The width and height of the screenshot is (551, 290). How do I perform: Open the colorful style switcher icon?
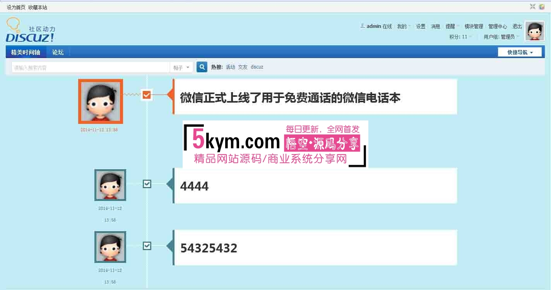[x=542, y=7]
